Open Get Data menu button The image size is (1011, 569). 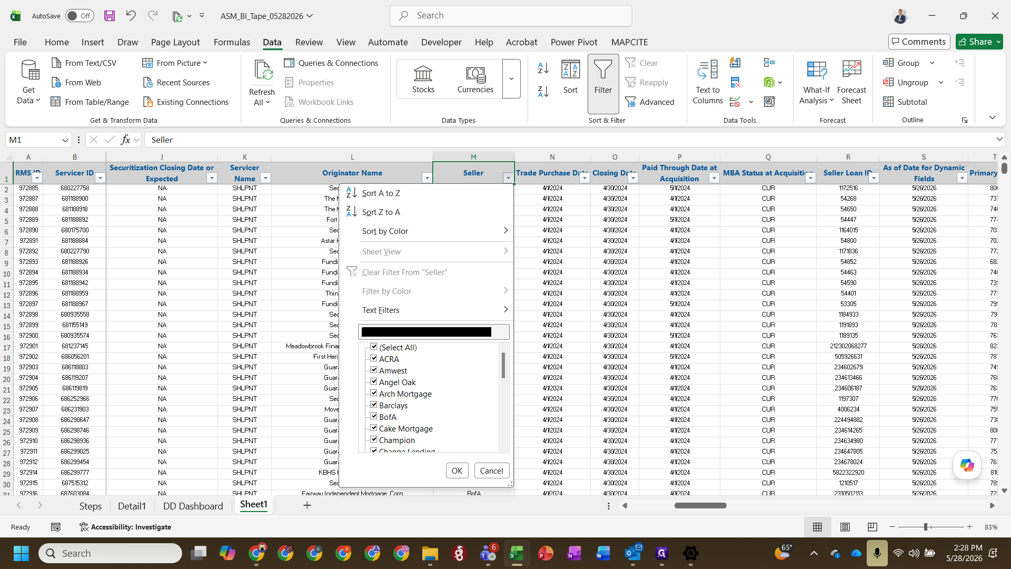pyautogui.click(x=28, y=82)
